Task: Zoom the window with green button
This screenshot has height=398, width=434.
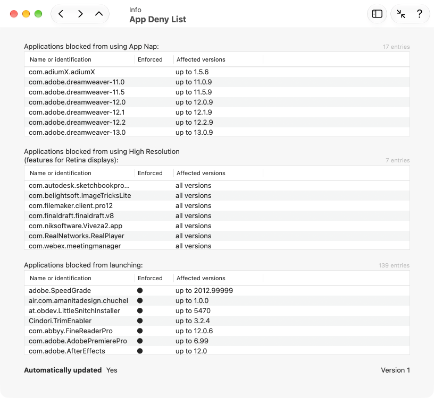Action: point(38,14)
